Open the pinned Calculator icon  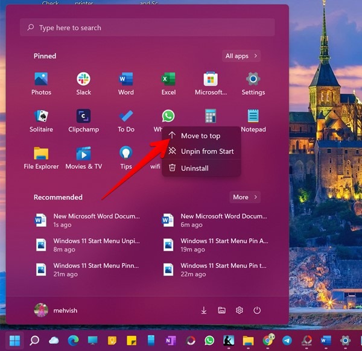(211, 116)
